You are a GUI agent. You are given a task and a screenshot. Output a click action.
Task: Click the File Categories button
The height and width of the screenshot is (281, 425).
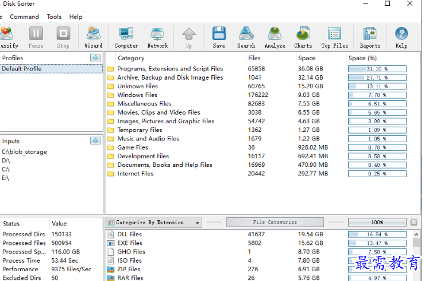pyautogui.click(x=275, y=222)
